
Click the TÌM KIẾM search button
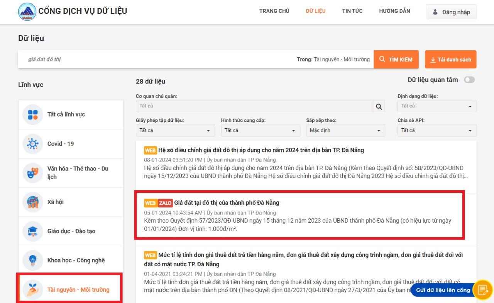(x=396, y=60)
